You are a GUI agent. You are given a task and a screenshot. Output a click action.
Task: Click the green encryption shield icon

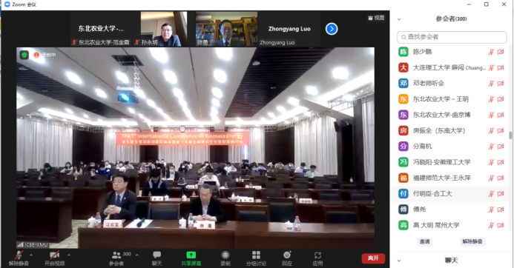point(24,55)
